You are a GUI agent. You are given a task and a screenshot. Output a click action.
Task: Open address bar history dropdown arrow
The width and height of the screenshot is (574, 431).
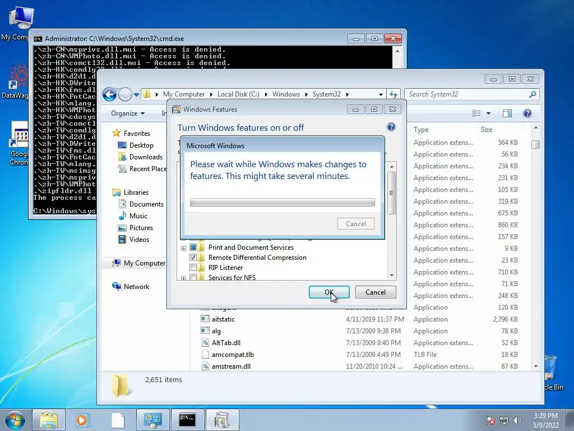381,94
